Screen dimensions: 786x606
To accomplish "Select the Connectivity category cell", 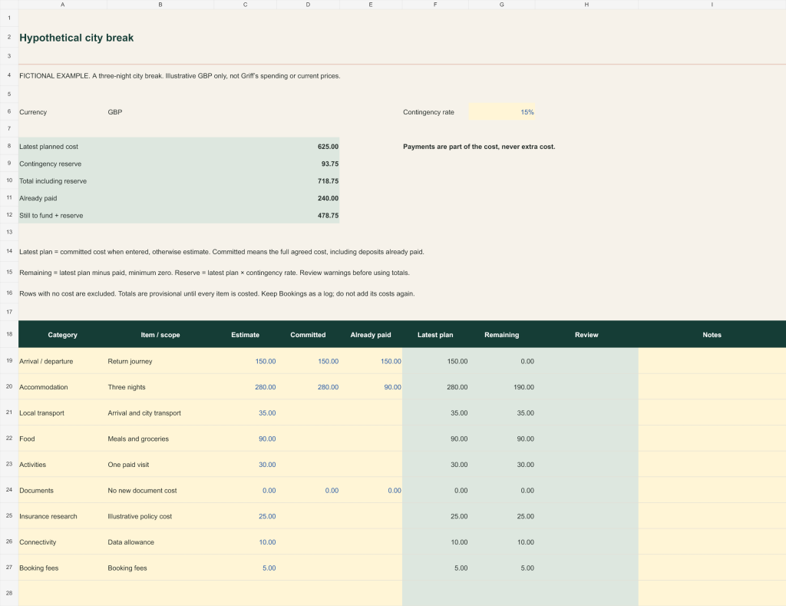I will 63,541.
